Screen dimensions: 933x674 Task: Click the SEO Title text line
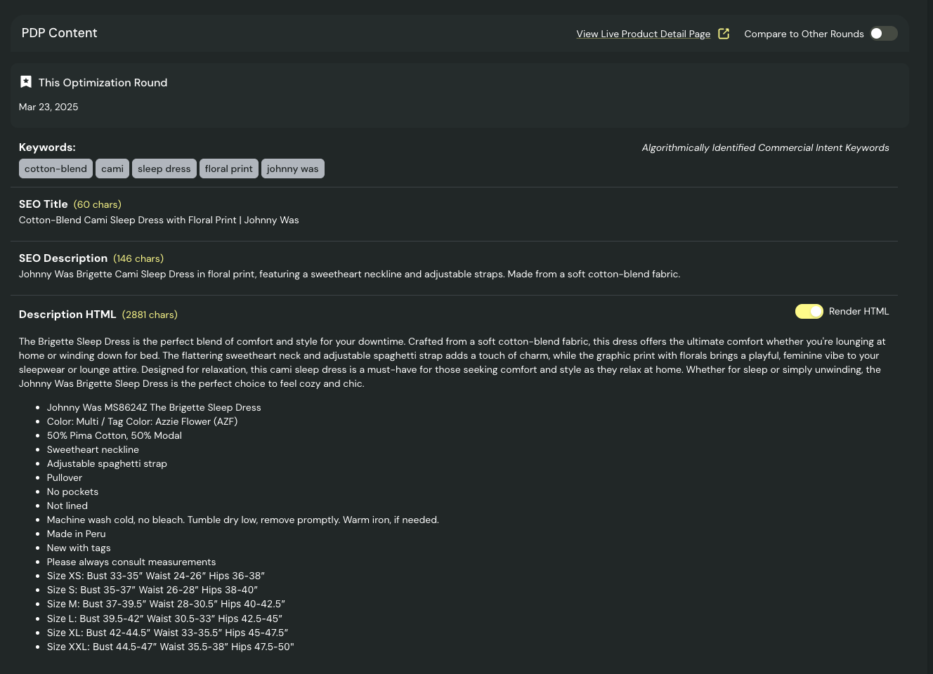pos(159,220)
